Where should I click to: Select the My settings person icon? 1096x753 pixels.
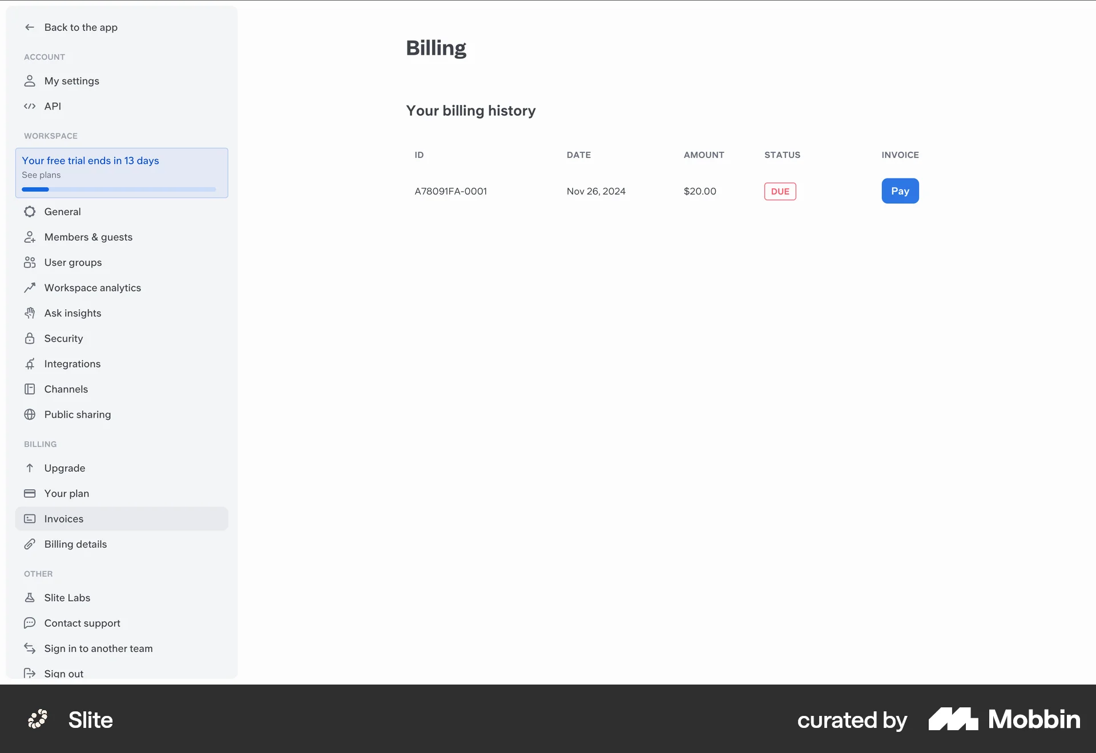pyautogui.click(x=30, y=80)
